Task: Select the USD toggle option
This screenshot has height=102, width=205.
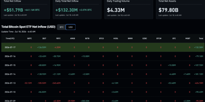Action: click(x=71, y=27)
